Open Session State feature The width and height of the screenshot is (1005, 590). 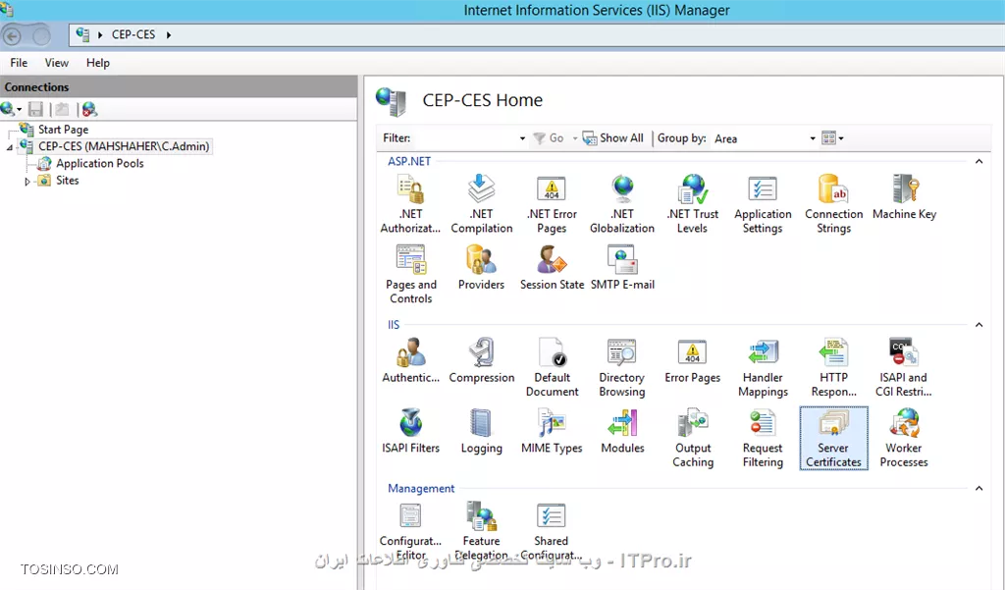click(x=552, y=268)
